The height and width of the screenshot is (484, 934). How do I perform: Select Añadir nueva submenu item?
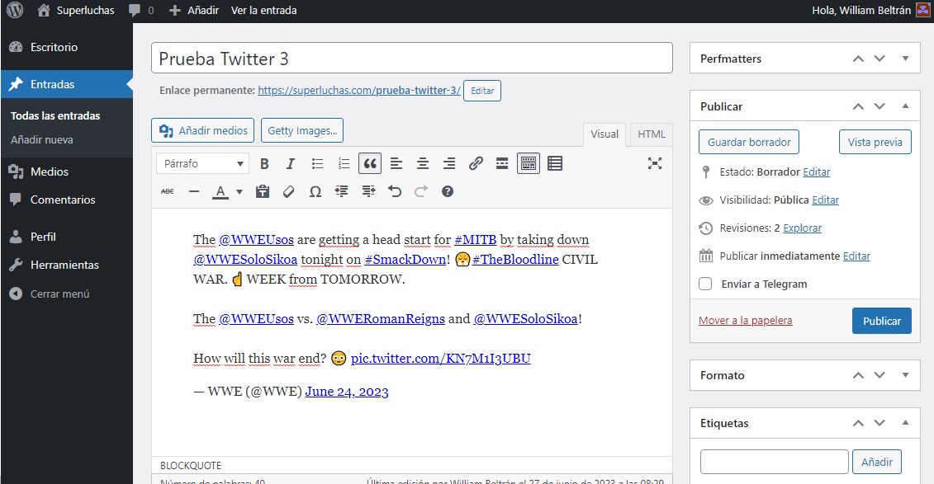pos(41,139)
